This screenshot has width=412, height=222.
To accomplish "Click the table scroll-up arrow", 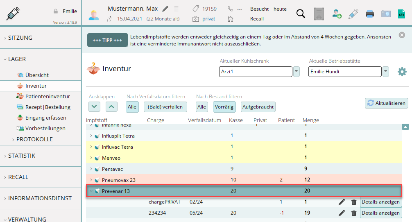I will [x=405, y=127].
